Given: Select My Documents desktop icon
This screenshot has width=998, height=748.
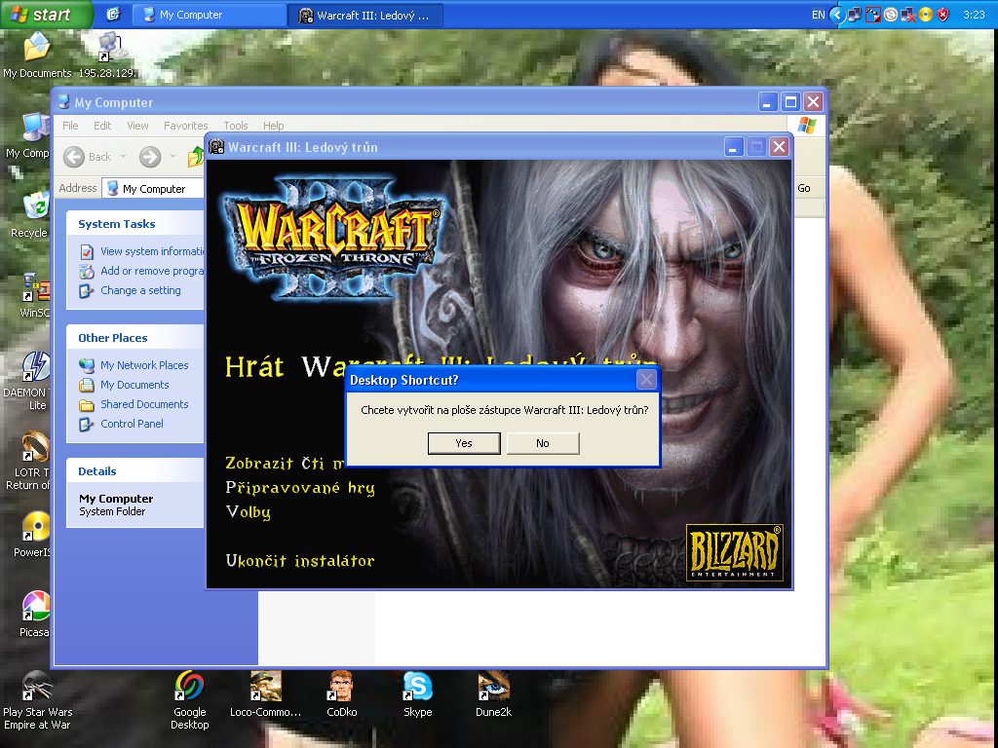Looking at the screenshot, I should pos(37,56).
